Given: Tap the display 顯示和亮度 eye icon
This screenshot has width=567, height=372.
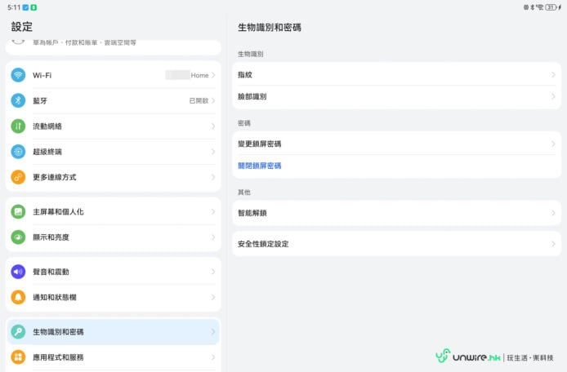Looking at the screenshot, I should coord(18,237).
